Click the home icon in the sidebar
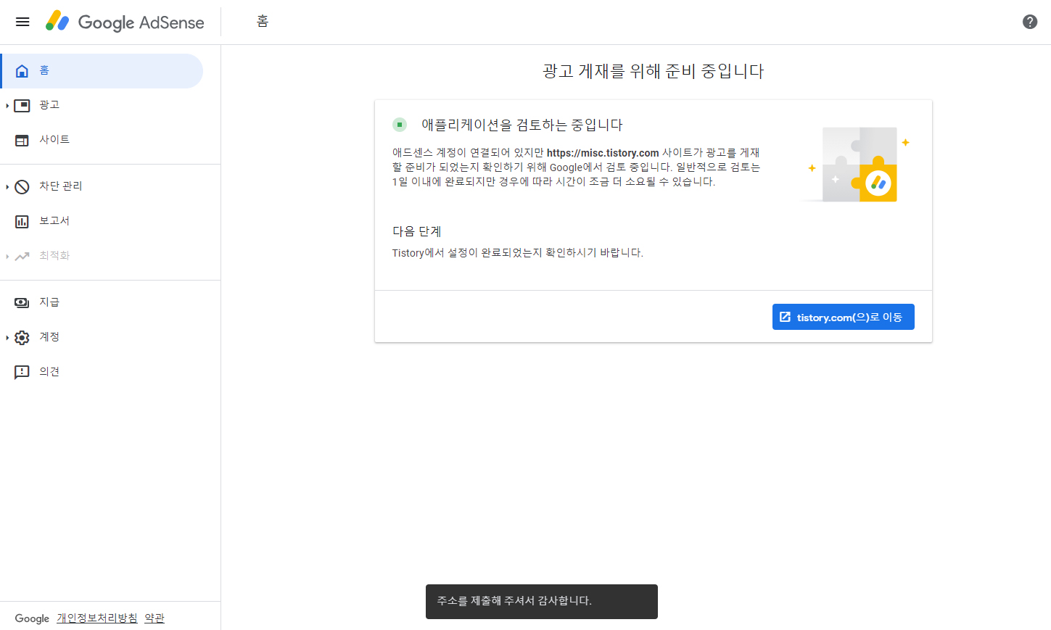1051x630 pixels. click(x=22, y=71)
